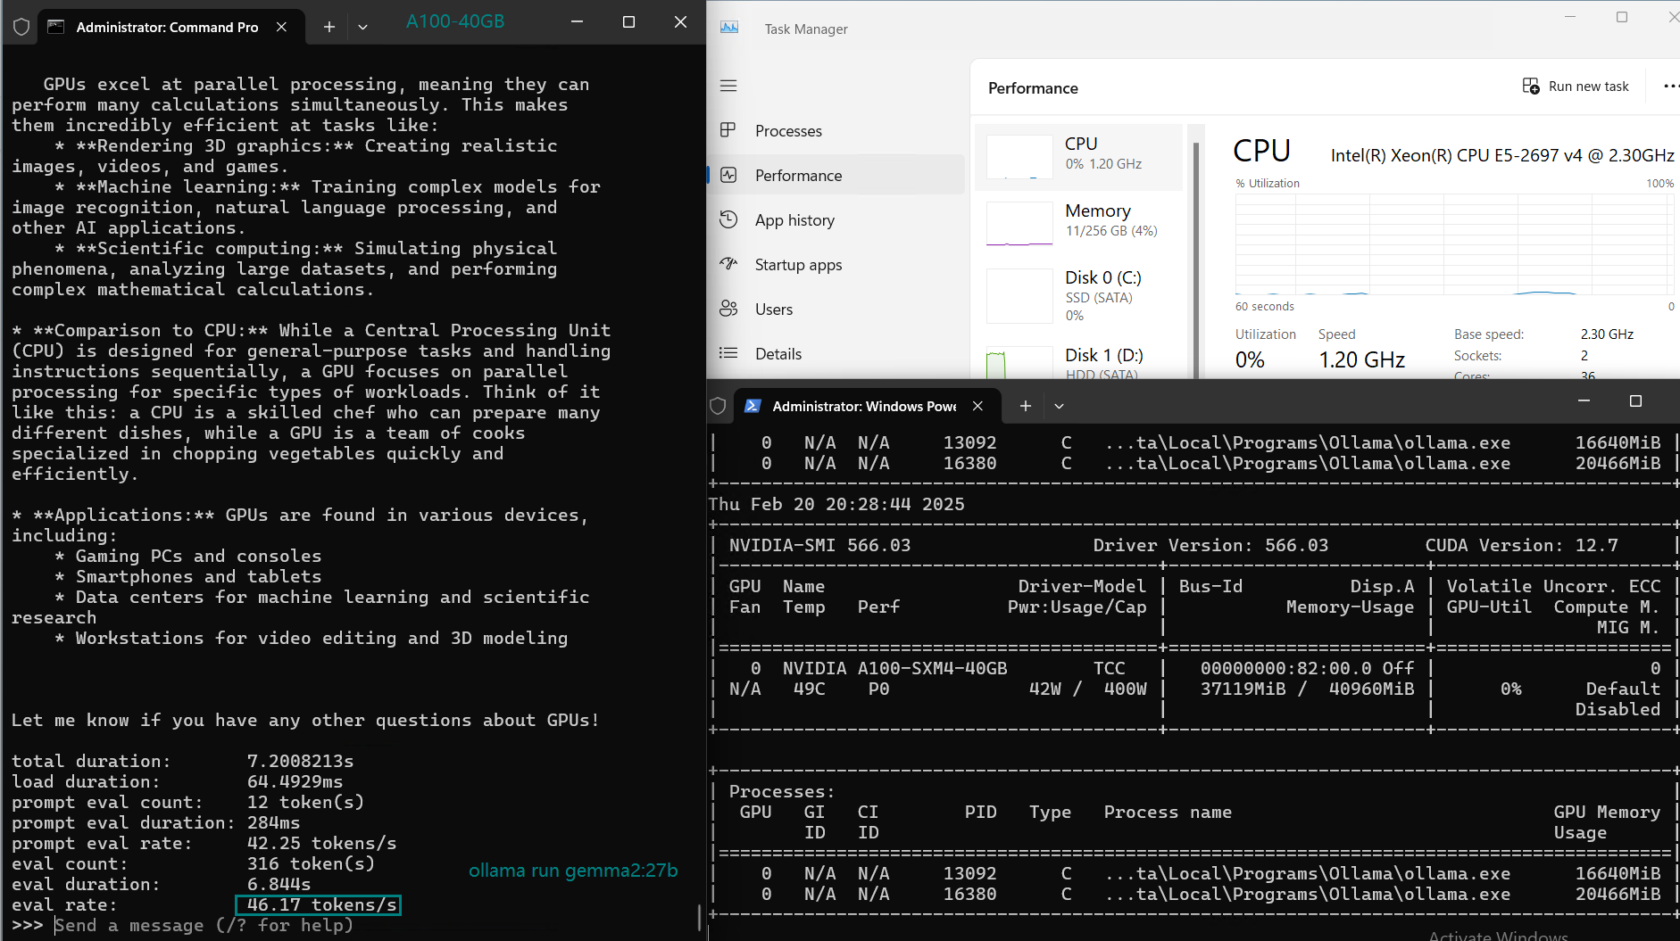1680x941 pixels.
Task: Open new tab in Command Prompt terminal
Action: pos(329,27)
